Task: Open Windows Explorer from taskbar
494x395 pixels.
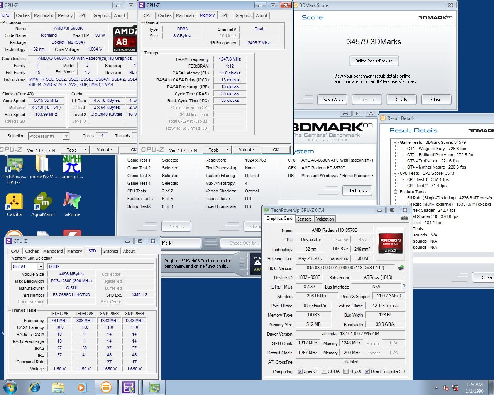Action: tap(58, 387)
